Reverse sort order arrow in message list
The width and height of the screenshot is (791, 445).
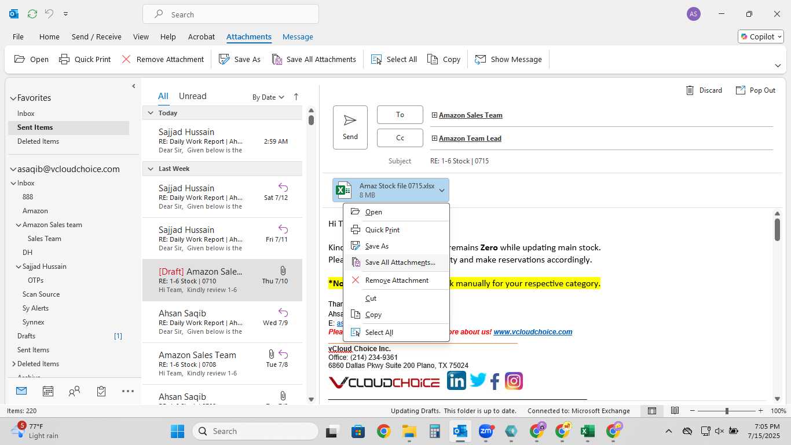[x=296, y=97]
